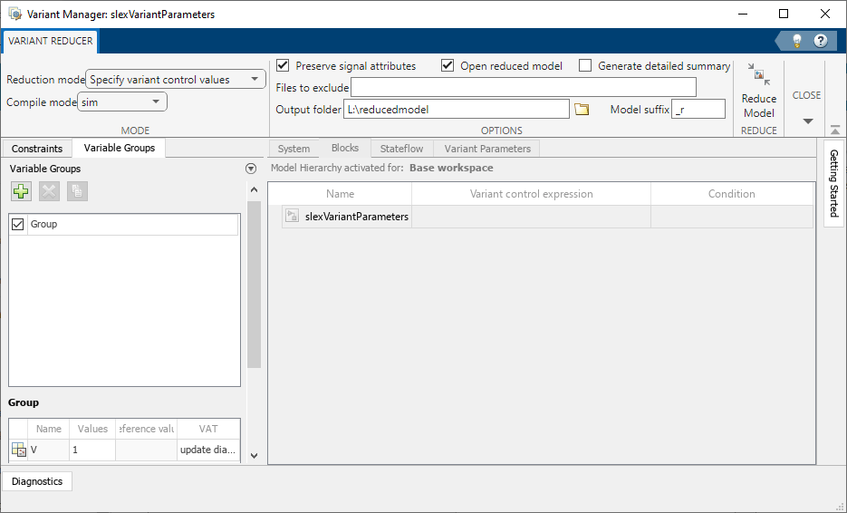
Task: Add a new variable group
Action: pyautogui.click(x=21, y=191)
